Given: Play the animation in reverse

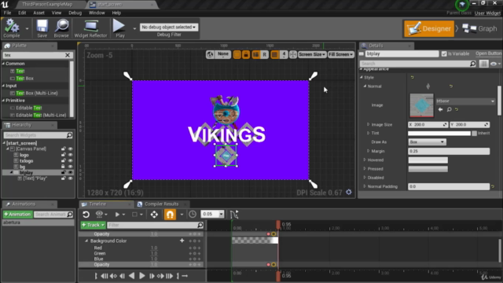Looking at the screenshot, I should 131,276.
